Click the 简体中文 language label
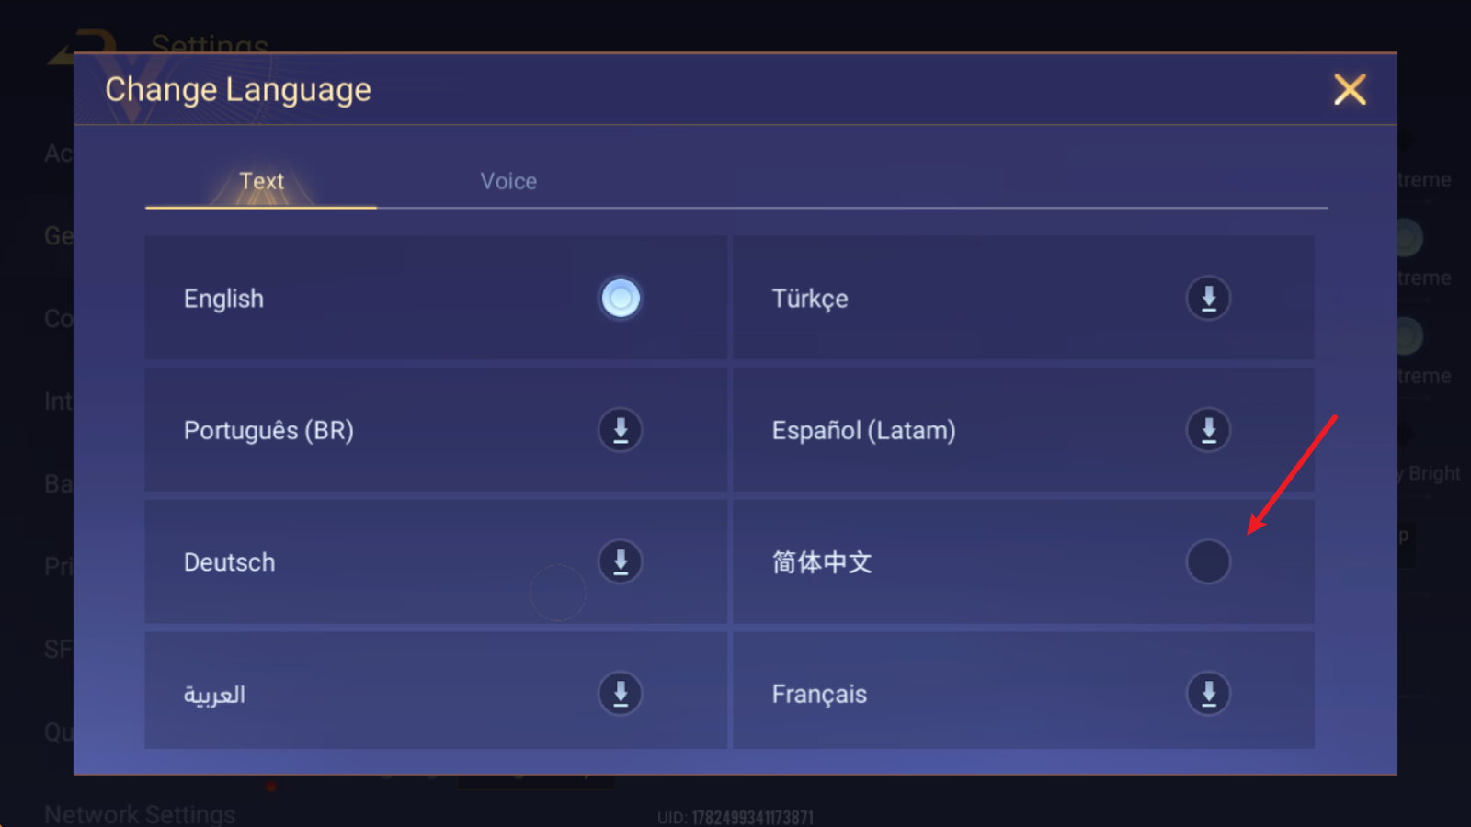 tap(822, 562)
